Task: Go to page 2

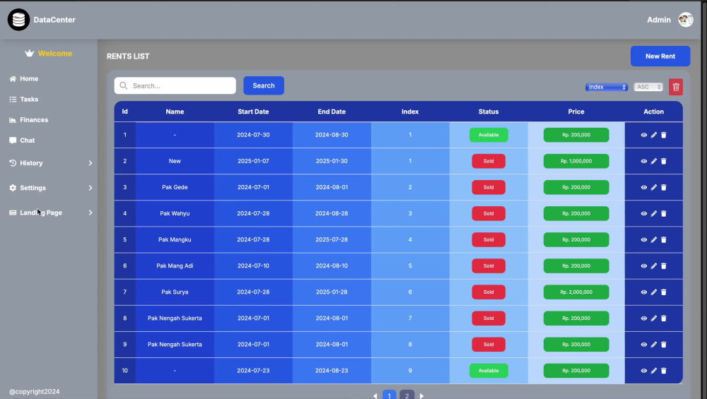Action: (407, 395)
